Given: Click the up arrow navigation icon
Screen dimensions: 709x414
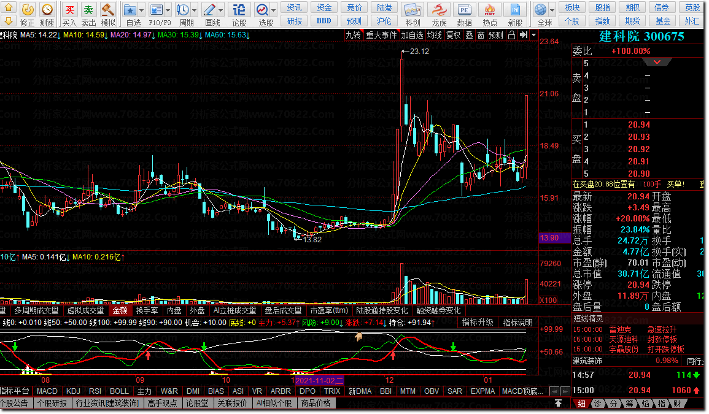Looking at the screenshot, I should tap(9, 8).
